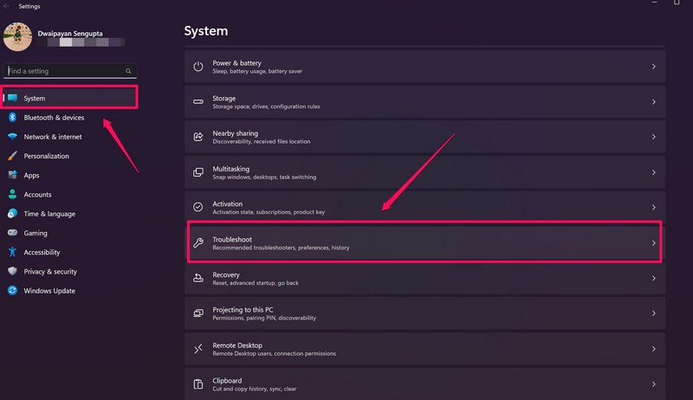Click the Clipboard icon
This screenshot has height=400, width=693.
[198, 384]
